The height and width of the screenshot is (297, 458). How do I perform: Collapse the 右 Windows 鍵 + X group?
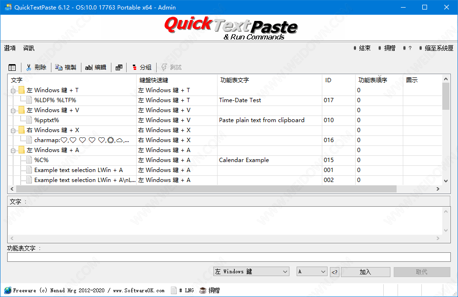click(13, 131)
